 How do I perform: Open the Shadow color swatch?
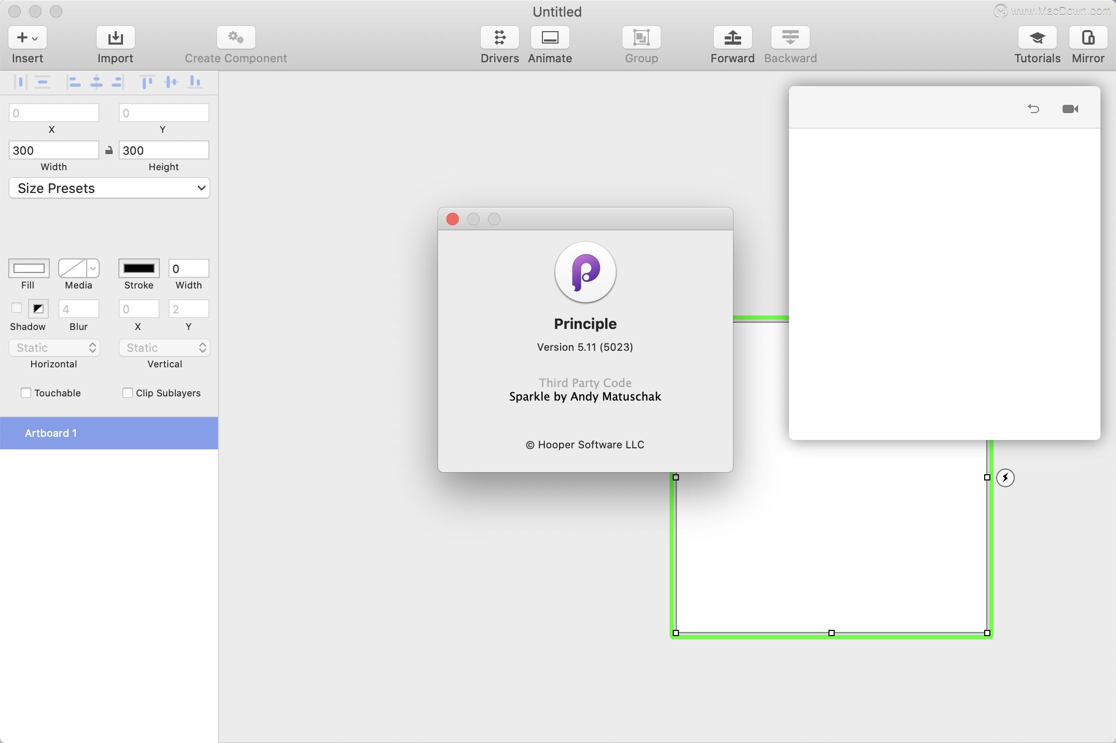(x=38, y=309)
